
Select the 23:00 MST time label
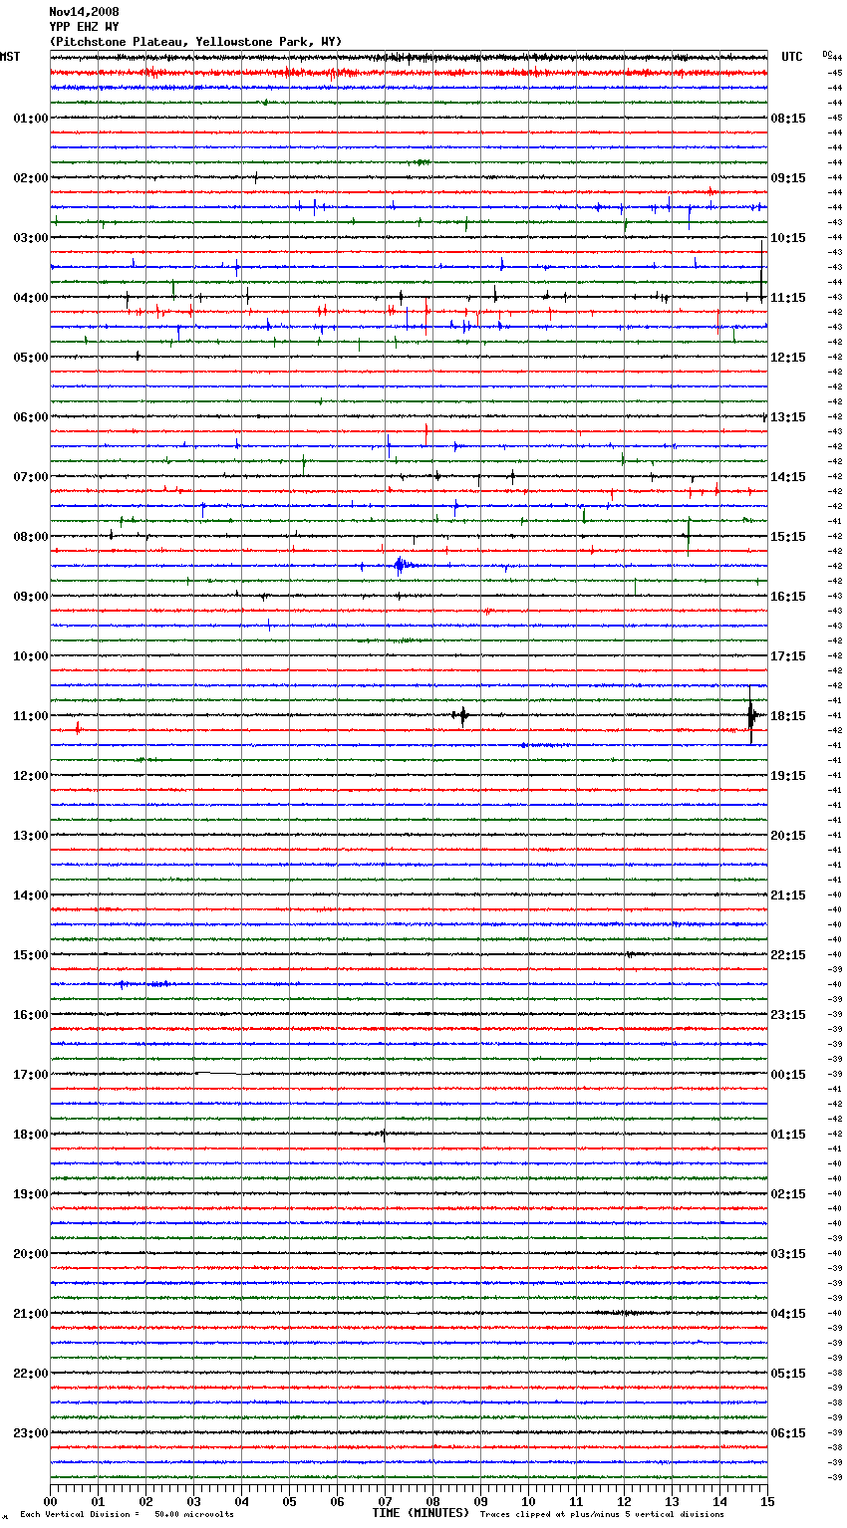click(31, 1433)
